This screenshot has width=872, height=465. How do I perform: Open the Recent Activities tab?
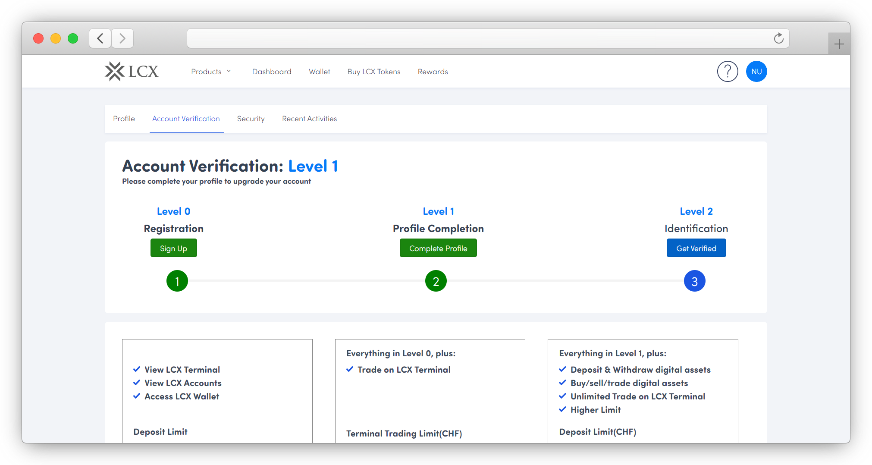pyautogui.click(x=309, y=119)
